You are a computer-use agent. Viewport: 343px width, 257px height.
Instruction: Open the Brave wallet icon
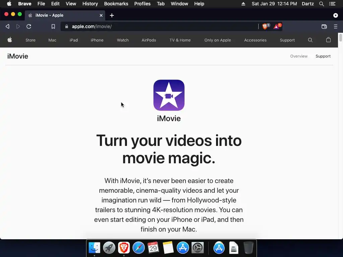click(x=324, y=26)
